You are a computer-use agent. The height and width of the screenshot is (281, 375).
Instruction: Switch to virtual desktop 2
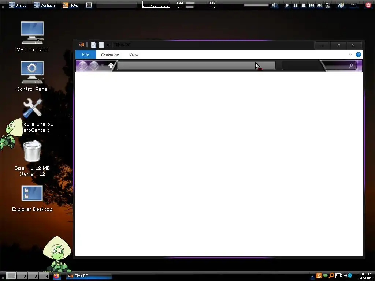(22, 276)
